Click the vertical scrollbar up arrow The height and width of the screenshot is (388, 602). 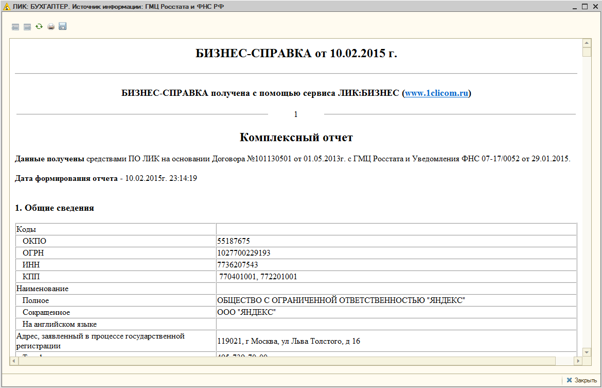(587, 43)
